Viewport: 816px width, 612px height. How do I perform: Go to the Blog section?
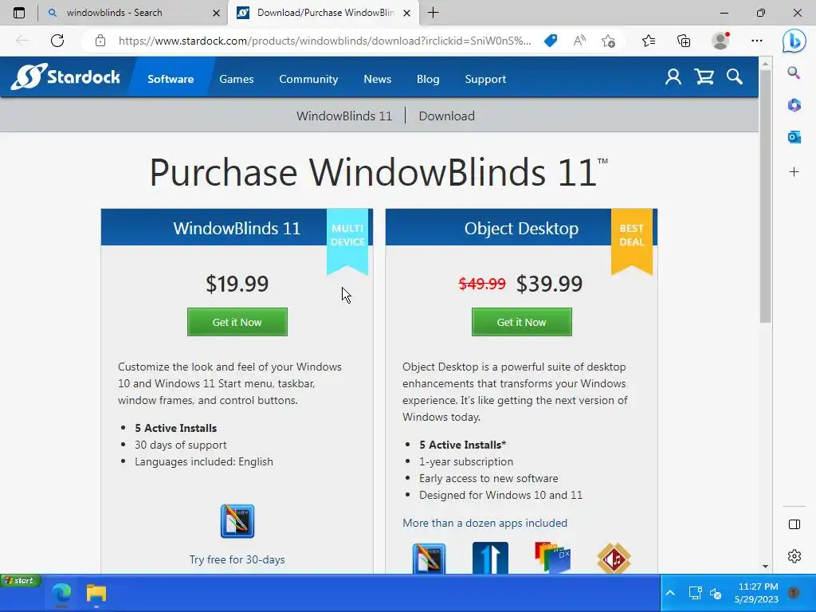click(x=428, y=79)
